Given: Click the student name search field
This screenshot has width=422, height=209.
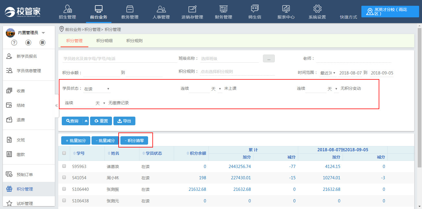Looking at the screenshot, I should (119, 59).
